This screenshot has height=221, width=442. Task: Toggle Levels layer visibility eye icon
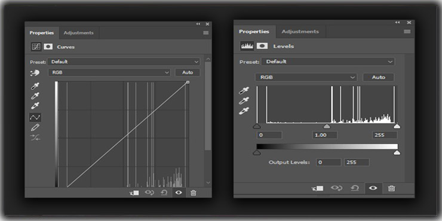point(373,188)
